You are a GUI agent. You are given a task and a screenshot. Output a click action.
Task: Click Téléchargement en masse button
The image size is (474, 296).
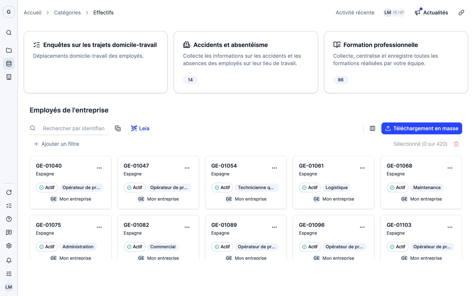coord(422,128)
